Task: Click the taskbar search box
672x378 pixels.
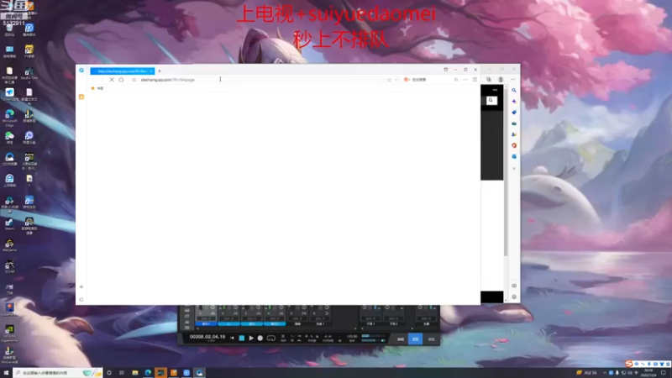Action: point(57,373)
